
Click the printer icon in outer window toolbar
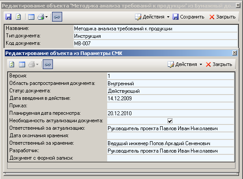coord(41,17)
